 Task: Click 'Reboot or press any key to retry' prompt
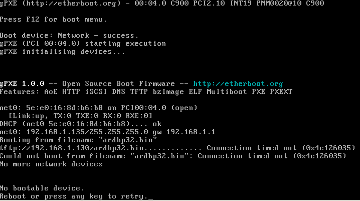click(74, 196)
